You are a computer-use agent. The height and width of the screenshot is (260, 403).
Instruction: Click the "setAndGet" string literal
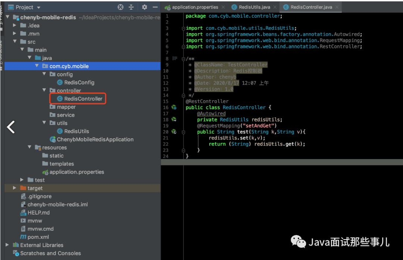(x=258, y=126)
